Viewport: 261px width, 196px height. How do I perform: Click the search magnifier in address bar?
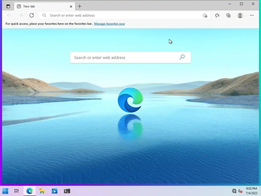(x=44, y=15)
